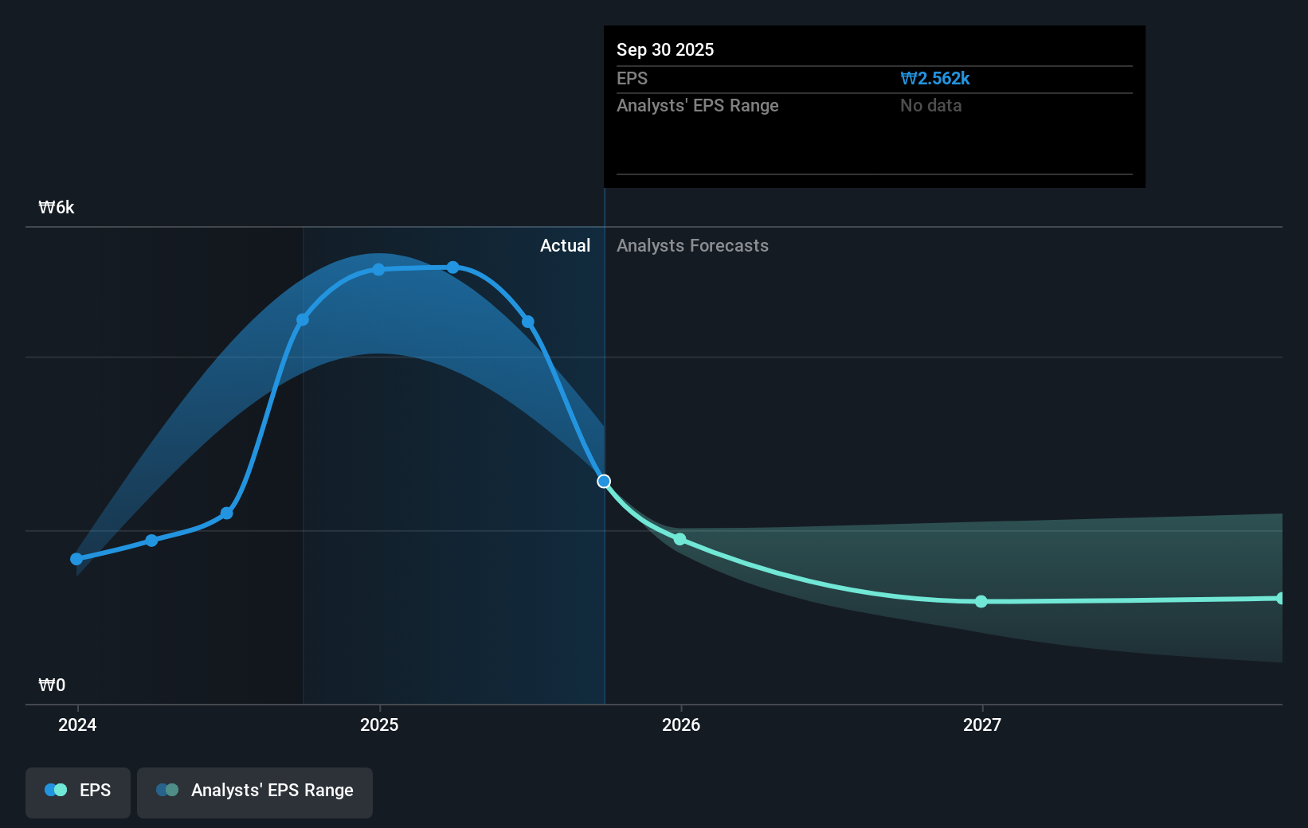1308x828 pixels.
Task: Click the forecast EPS point at 2027
Action: point(981,601)
